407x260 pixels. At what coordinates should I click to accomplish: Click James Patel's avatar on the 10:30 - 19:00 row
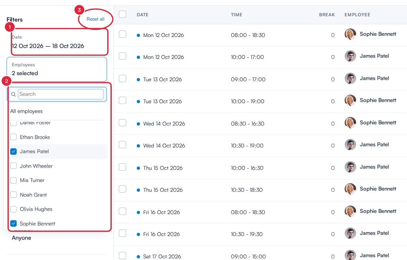tap(350, 145)
